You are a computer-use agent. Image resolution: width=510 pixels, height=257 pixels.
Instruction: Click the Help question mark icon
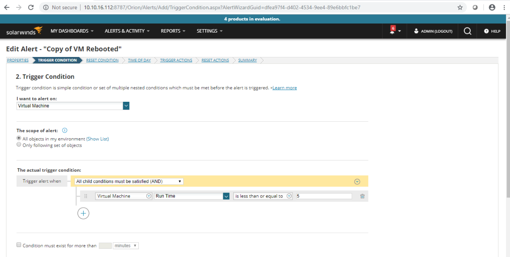coord(486,31)
